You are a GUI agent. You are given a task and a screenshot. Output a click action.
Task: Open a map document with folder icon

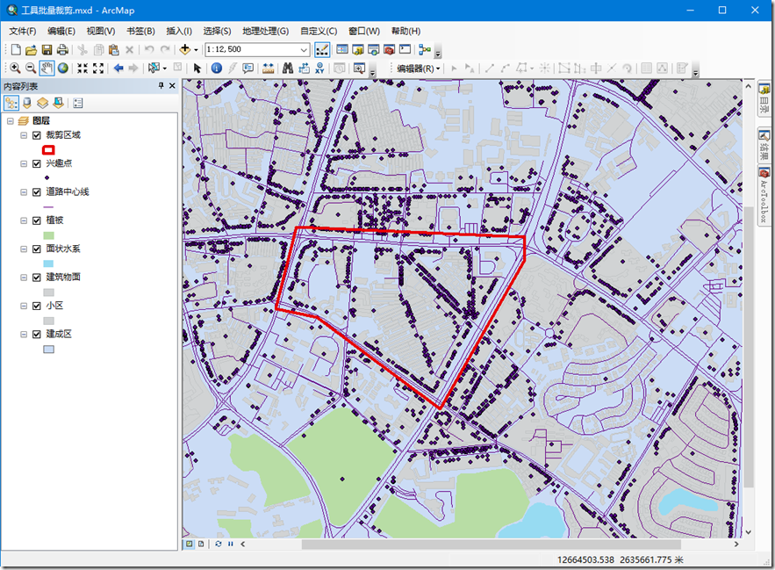(x=31, y=49)
